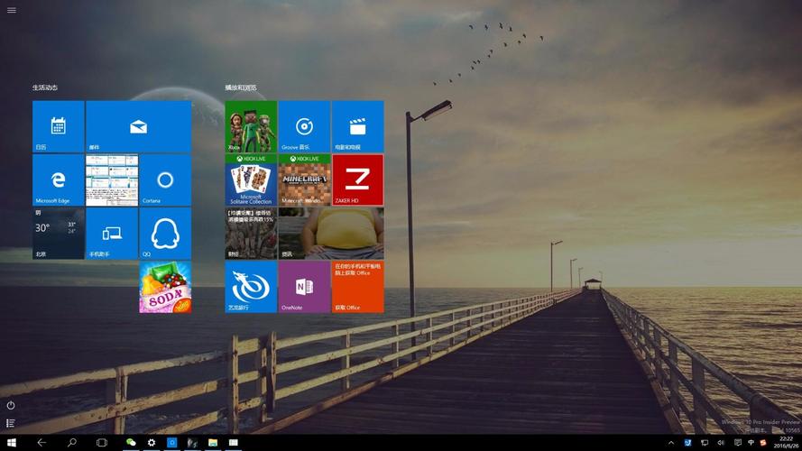The image size is (802, 451).
Task: Expand the hamburger menu at top left
Action: click(x=11, y=10)
